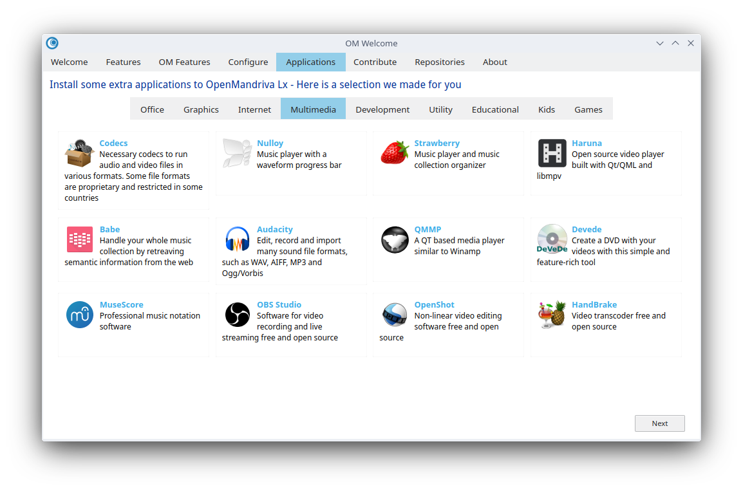Image resolution: width=743 pixels, height=491 pixels.
Task: Open the Configure tab
Action: [x=248, y=62]
